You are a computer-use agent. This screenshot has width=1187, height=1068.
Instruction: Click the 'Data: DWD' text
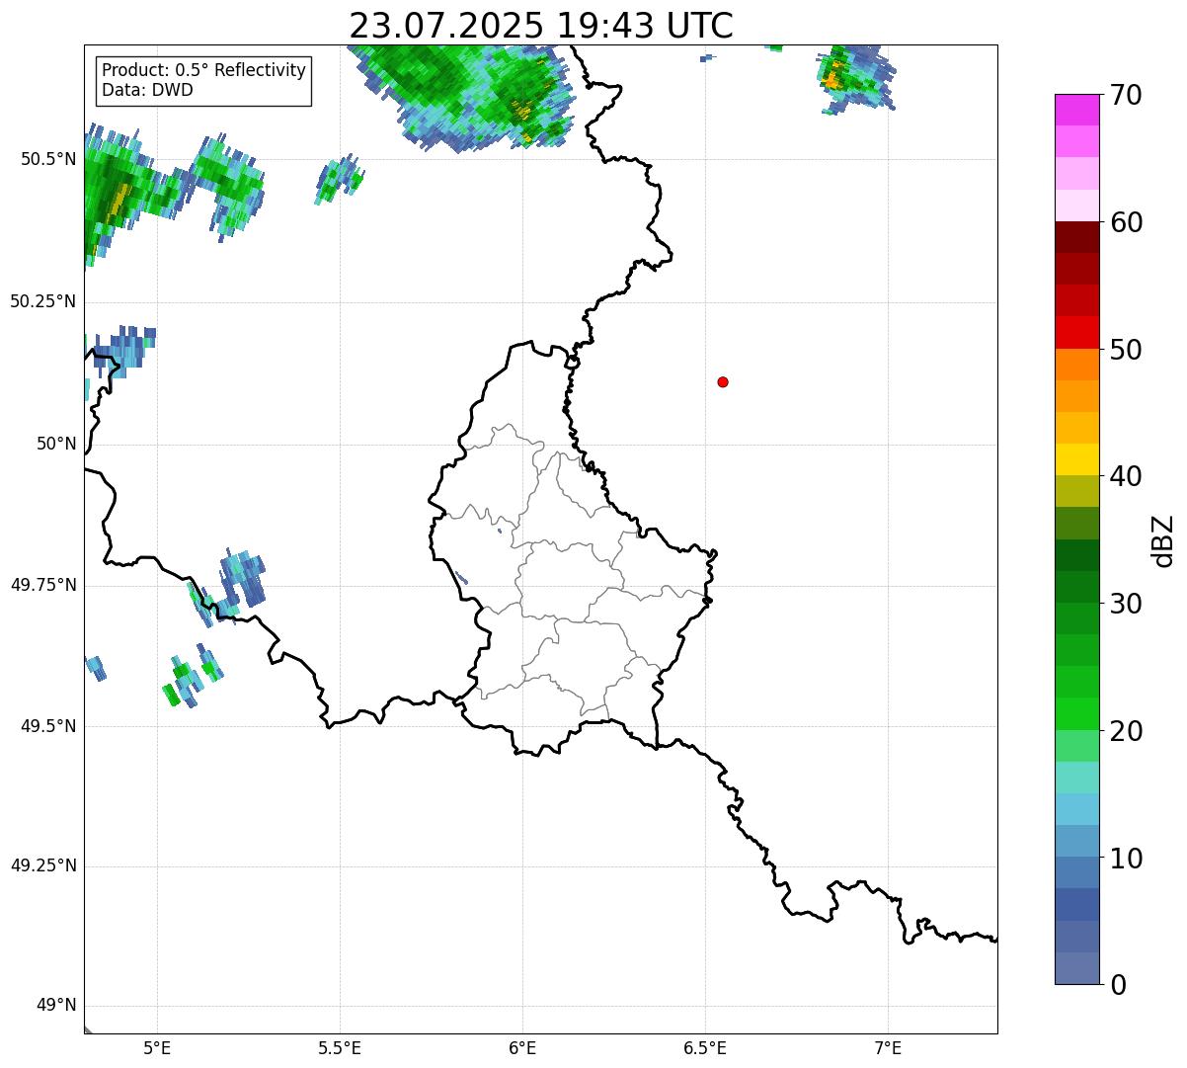point(148,91)
